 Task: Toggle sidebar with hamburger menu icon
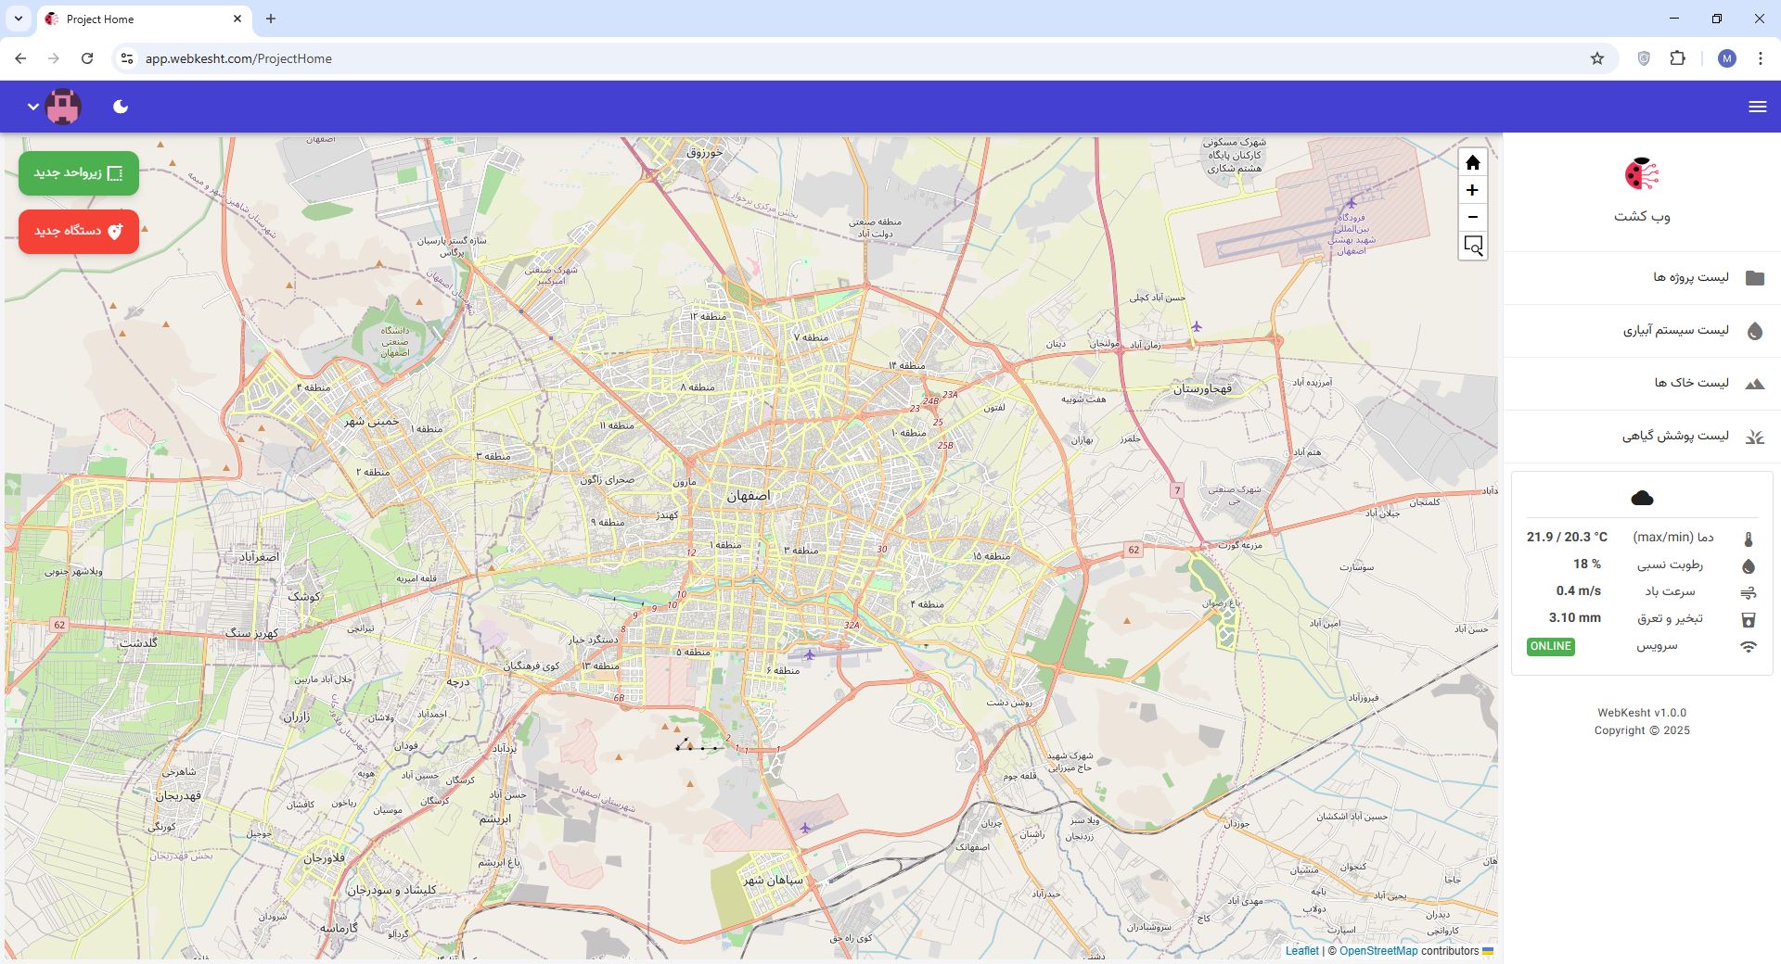pos(1757,107)
